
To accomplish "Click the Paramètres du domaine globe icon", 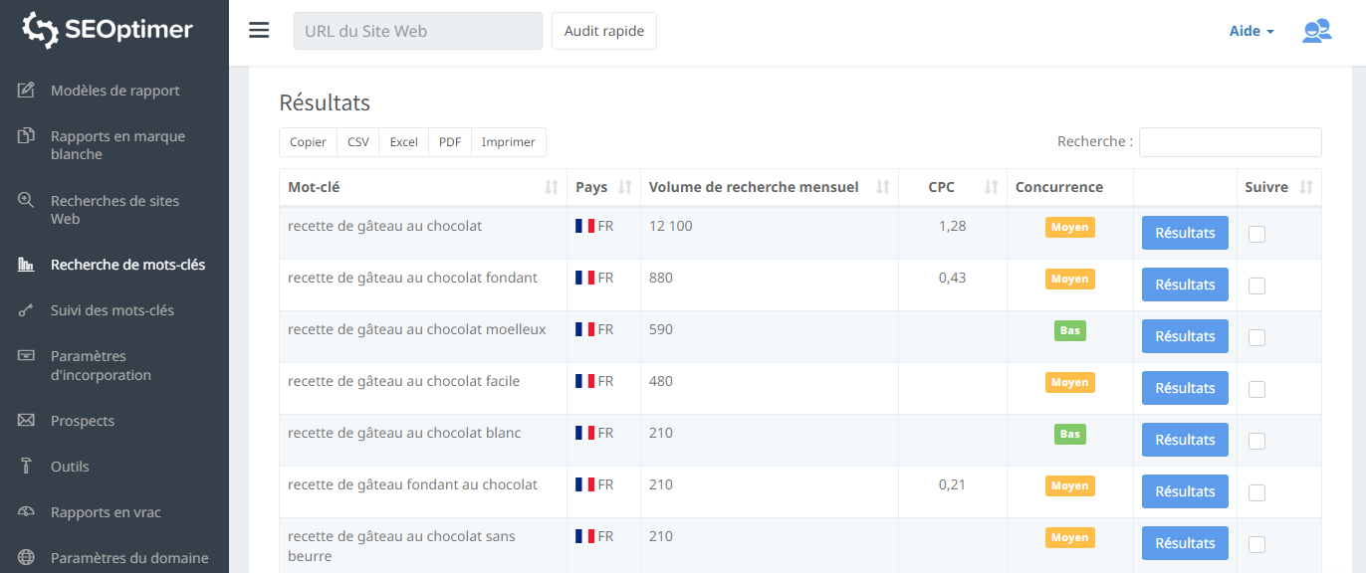I will (x=27, y=558).
